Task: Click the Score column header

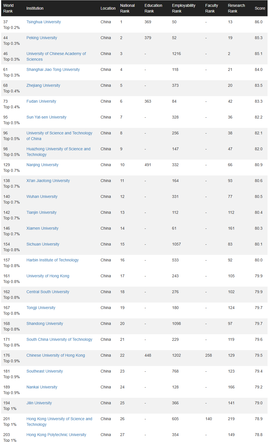Action: click(260, 8)
